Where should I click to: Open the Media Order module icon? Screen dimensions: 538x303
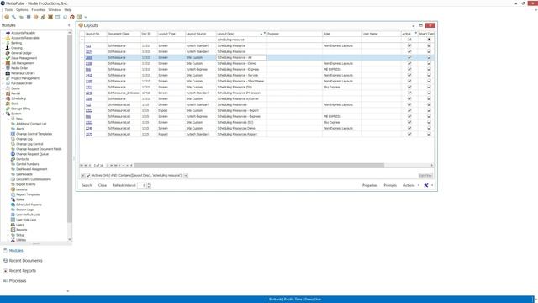point(8,68)
